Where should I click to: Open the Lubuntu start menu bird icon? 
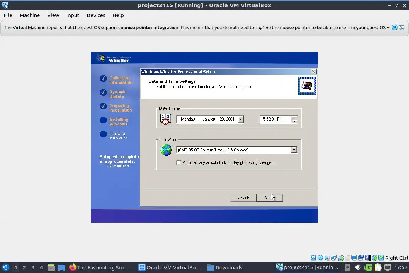pyautogui.click(x=5, y=268)
